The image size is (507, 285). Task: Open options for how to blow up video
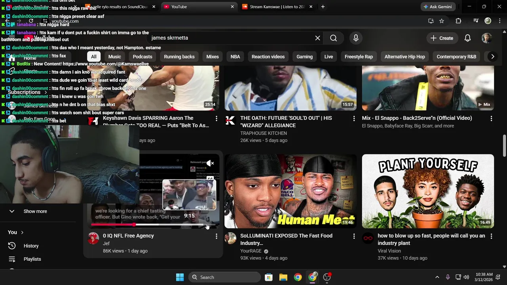[x=491, y=236]
